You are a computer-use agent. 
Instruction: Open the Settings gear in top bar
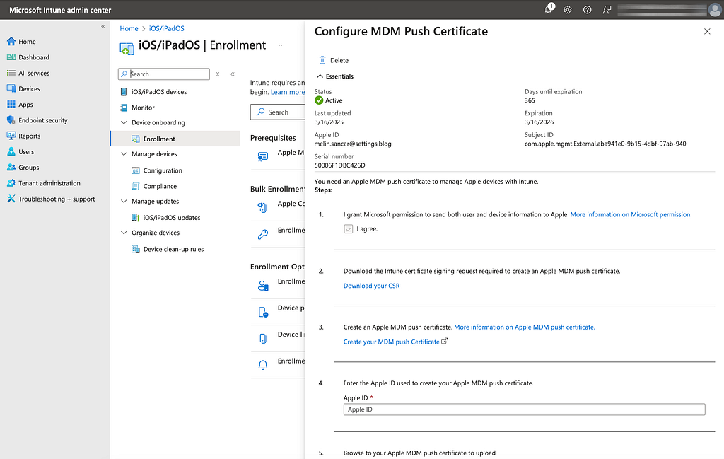coord(568,10)
